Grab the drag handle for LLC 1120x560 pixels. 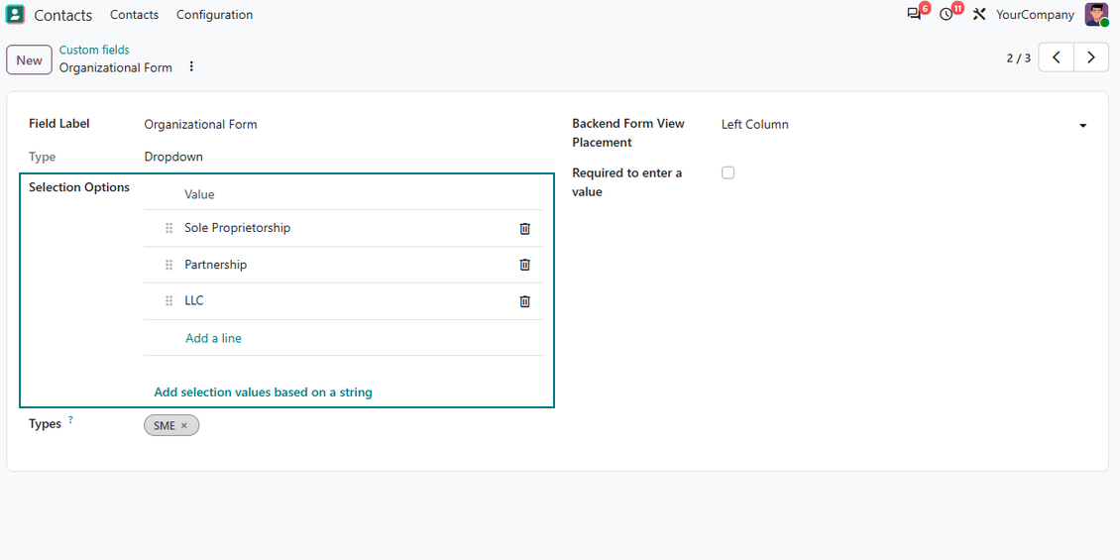pos(169,301)
